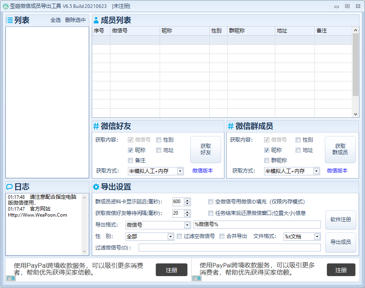Viewport: 365px width, 288px height.
Task: Toggle 昵称 checkbox in 微信群成员 panel
Action: [x=267, y=150]
